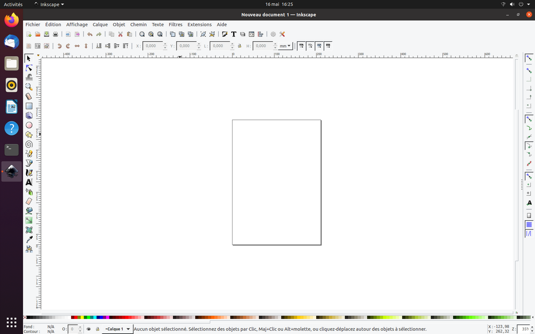Click H height spinner arrows

coord(276,45)
